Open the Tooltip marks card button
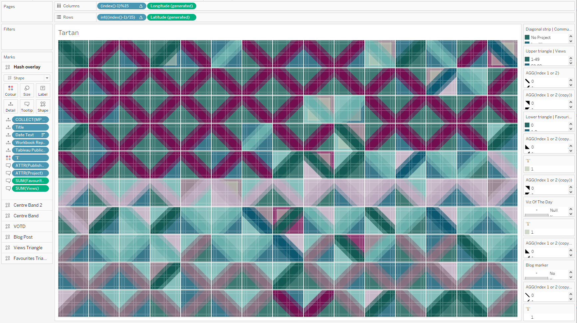 point(27,106)
